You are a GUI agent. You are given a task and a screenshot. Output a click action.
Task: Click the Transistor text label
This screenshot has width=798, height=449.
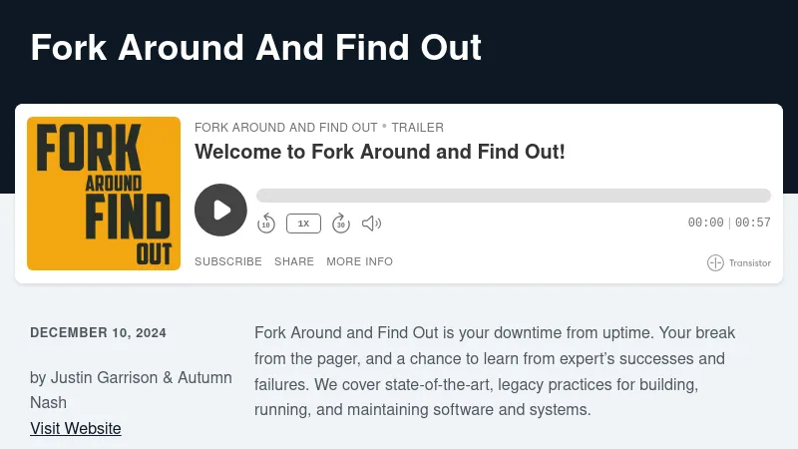pyautogui.click(x=749, y=263)
